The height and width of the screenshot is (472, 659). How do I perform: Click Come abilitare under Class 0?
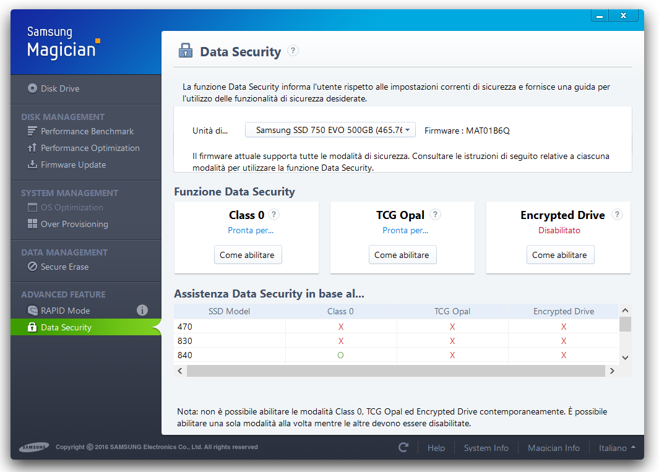[248, 255]
